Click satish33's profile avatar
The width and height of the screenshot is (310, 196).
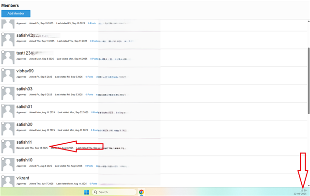pos(8,93)
